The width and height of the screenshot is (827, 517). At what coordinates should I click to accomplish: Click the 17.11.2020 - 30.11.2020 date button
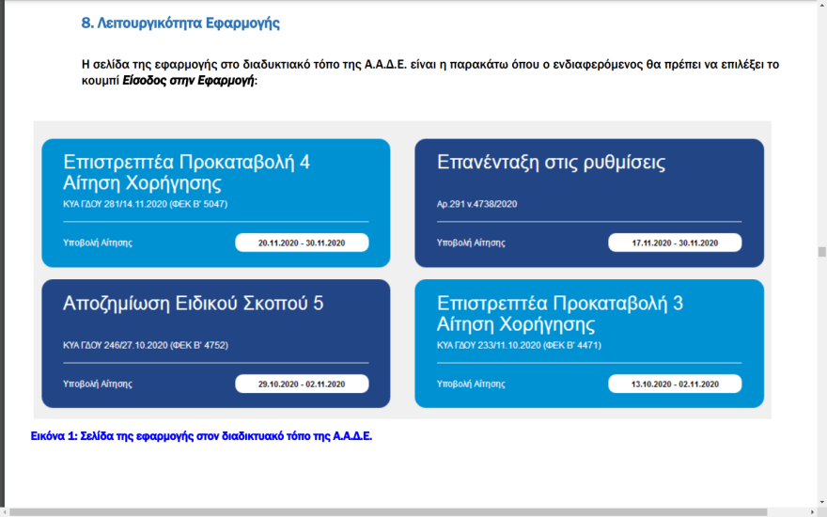[x=674, y=243]
